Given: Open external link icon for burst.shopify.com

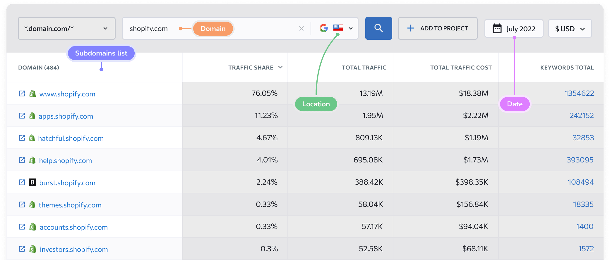Looking at the screenshot, I should click(x=22, y=182).
